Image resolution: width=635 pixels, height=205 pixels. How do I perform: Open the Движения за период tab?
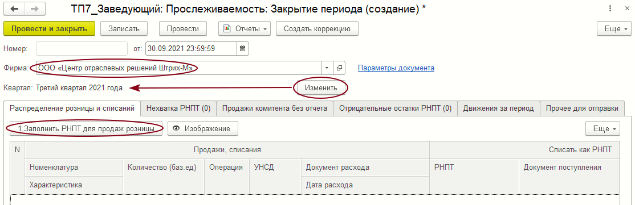tap(499, 108)
